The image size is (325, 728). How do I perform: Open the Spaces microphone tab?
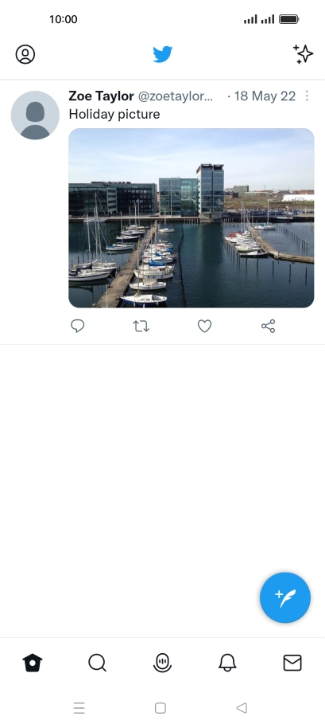(162, 663)
